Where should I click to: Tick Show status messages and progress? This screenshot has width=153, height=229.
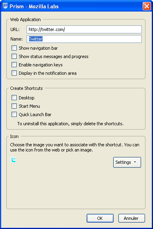pyautogui.click(x=14, y=56)
